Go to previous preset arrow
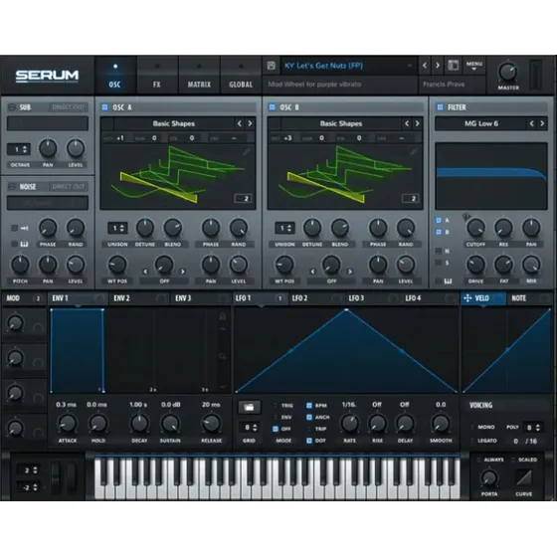Screen dimensions: 557x557 pyautogui.click(x=425, y=66)
